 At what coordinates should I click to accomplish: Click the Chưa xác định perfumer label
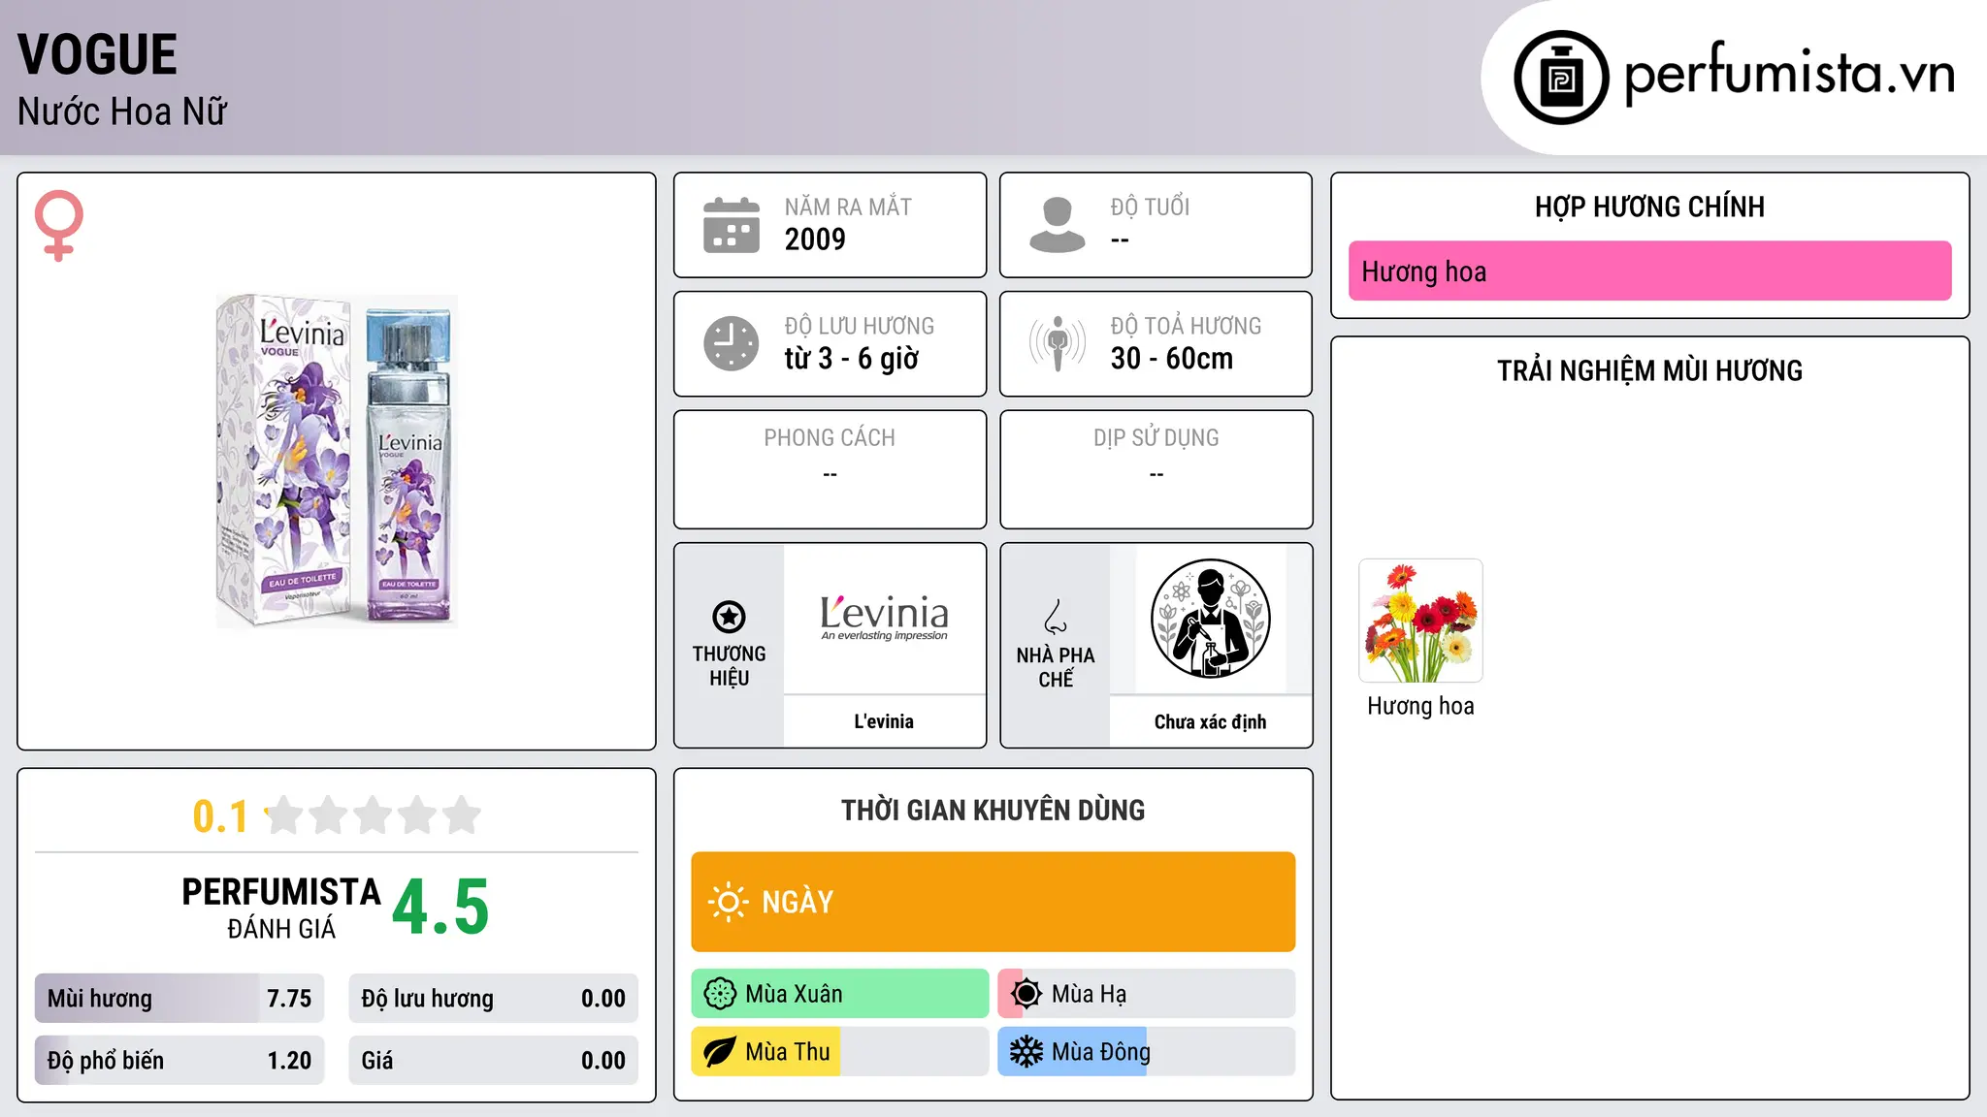coord(1211,721)
